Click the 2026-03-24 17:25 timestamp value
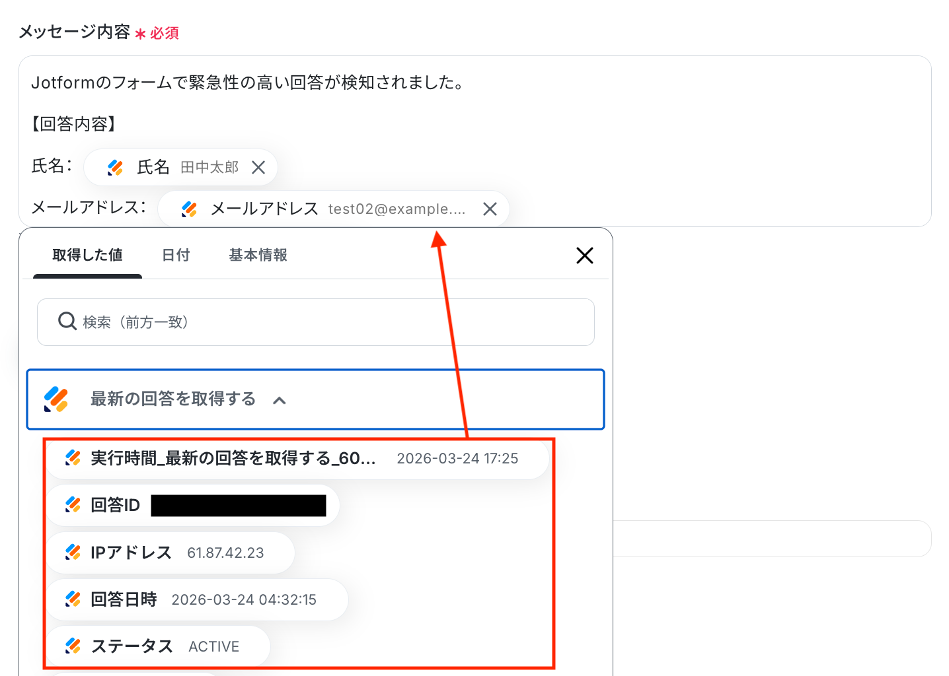Image resolution: width=949 pixels, height=676 pixels. coord(457,459)
